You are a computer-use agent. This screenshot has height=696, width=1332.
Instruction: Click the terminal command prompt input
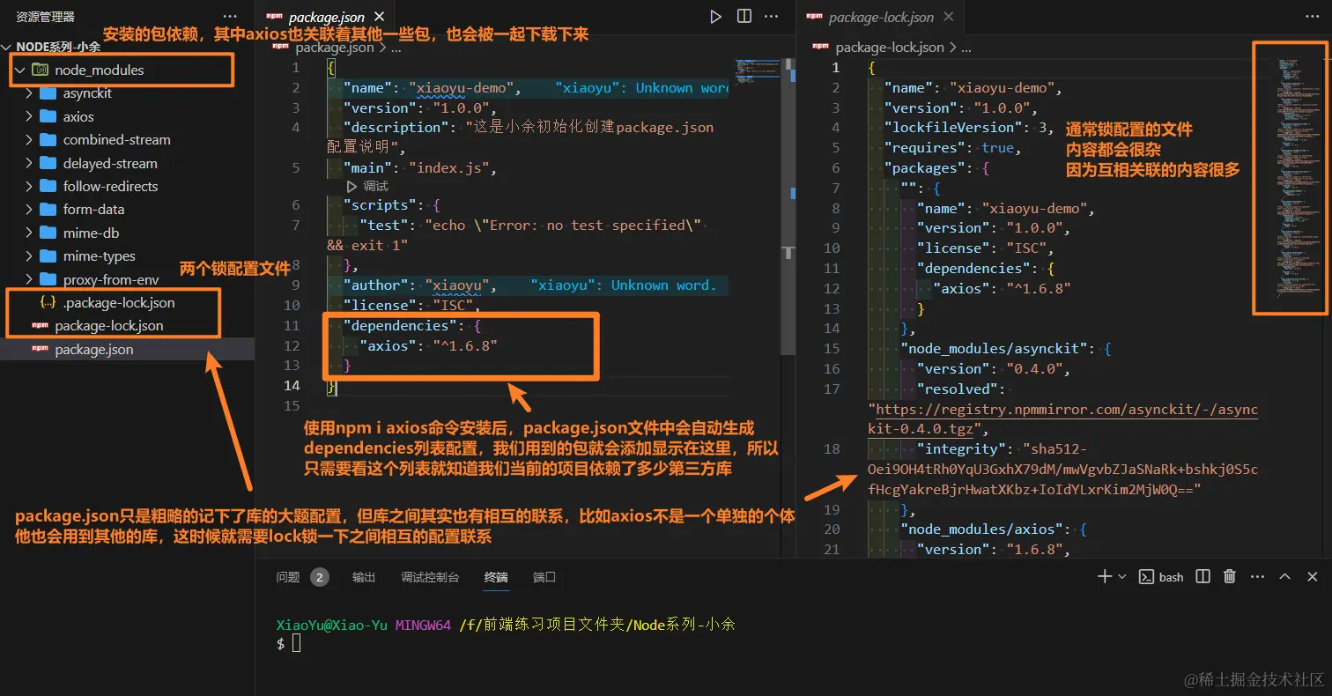click(297, 644)
